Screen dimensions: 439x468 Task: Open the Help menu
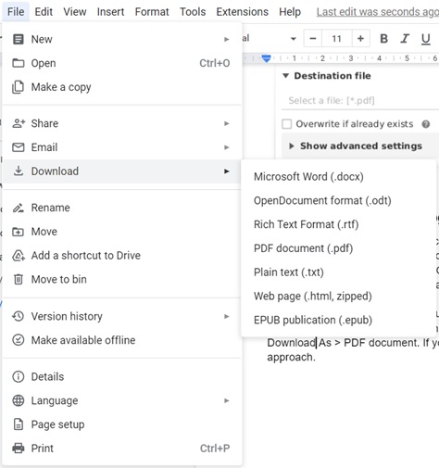click(290, 12)
